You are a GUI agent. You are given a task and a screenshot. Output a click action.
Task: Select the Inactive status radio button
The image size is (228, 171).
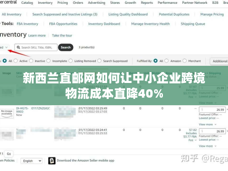[x=31, y=61]
